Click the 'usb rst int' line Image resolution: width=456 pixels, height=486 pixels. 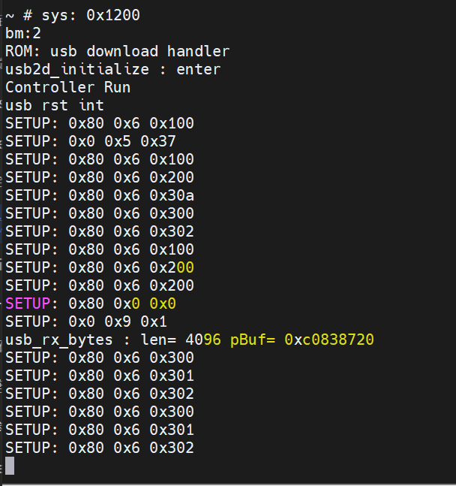pyautogui.click(x=55, y=105)
